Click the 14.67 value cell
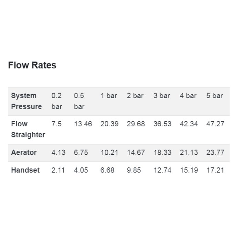This screenshot has width=241, height=241. [x=136, y=153]
